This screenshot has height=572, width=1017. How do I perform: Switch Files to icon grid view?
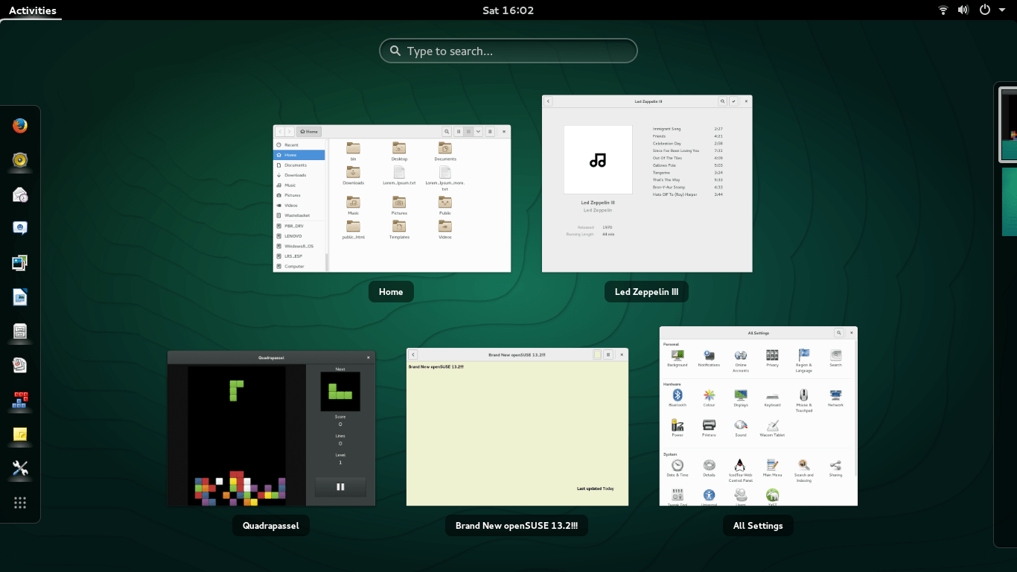pos(468,132)
